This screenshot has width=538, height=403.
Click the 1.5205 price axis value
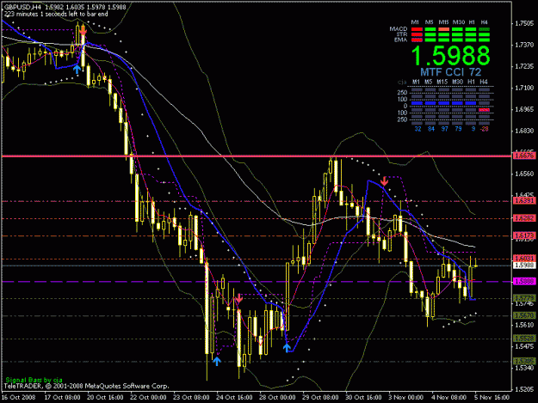click(524, 389)
